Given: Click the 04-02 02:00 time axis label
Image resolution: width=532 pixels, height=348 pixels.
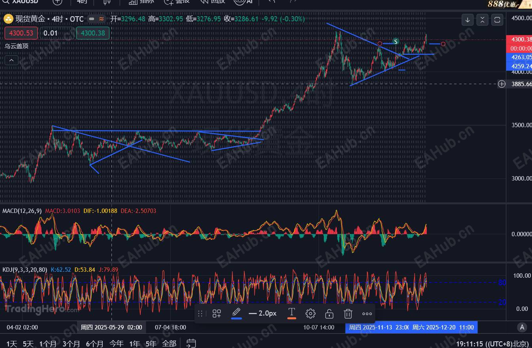Looking at the screenshot, I should [x=22, y=327].
